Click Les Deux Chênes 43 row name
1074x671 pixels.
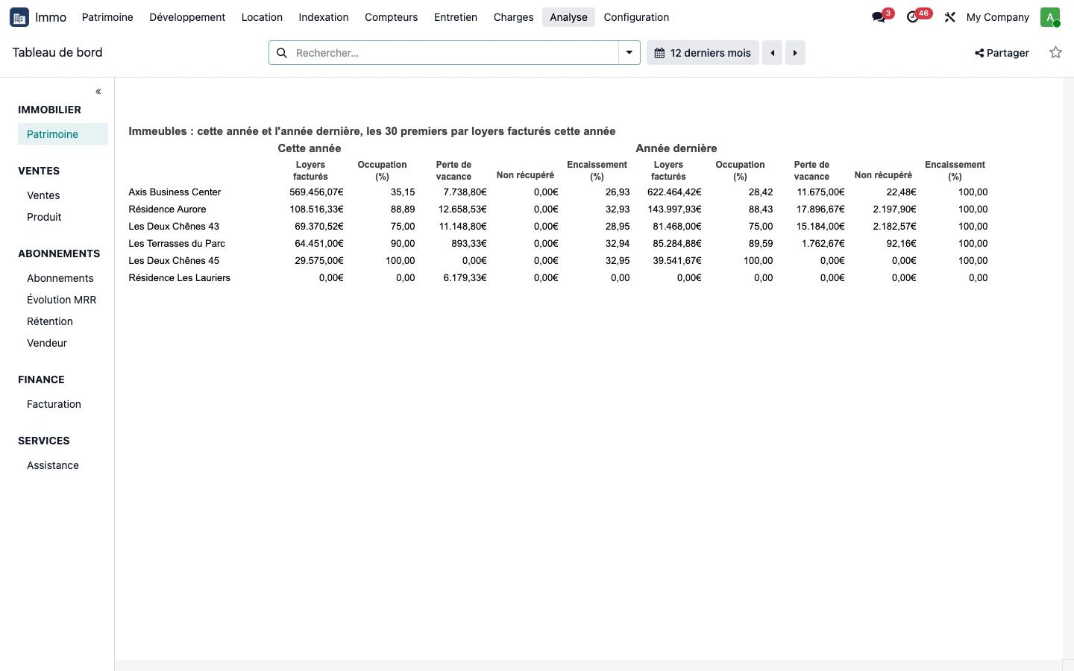pyautogui.click(x=174, y=227)
